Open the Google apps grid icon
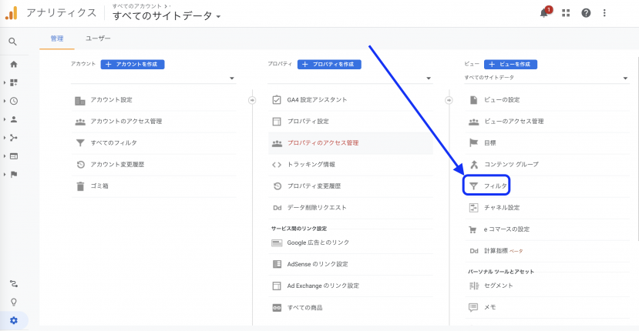Image resolution: width=639 pixels, height=331 pixels. click(567, 13)
